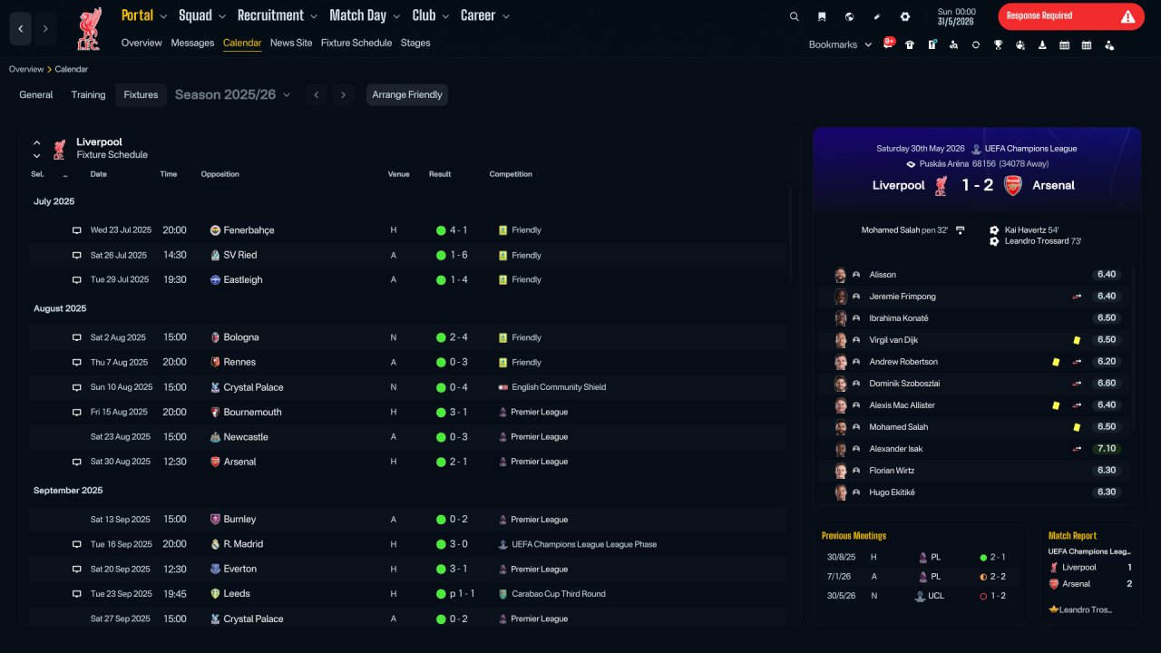This screenshot has width=1161, height=653.
Task: Open the Season 2025/26 selector
Action: click(x=233, y=95)
